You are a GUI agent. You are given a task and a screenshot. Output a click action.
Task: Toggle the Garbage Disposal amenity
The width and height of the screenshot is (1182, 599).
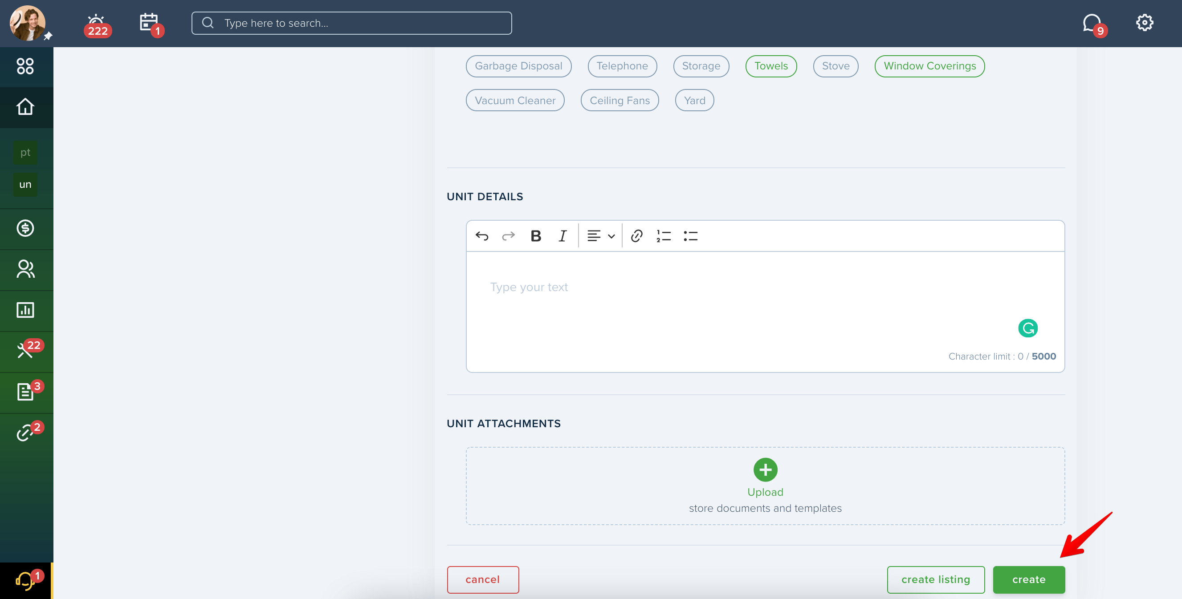point(518,66)
